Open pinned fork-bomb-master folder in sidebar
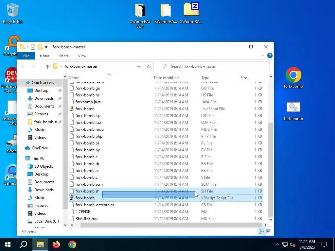This screenshot has width=335, height=251. click(45, 122)
